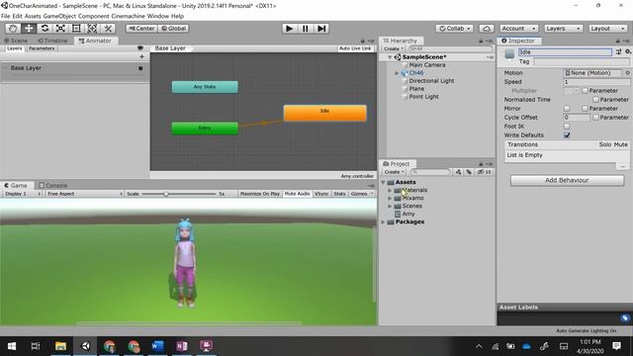This screenshot has height=356, width=633.
Task: Open Inspector preset selector icon
Action: (x=618, y=51)
